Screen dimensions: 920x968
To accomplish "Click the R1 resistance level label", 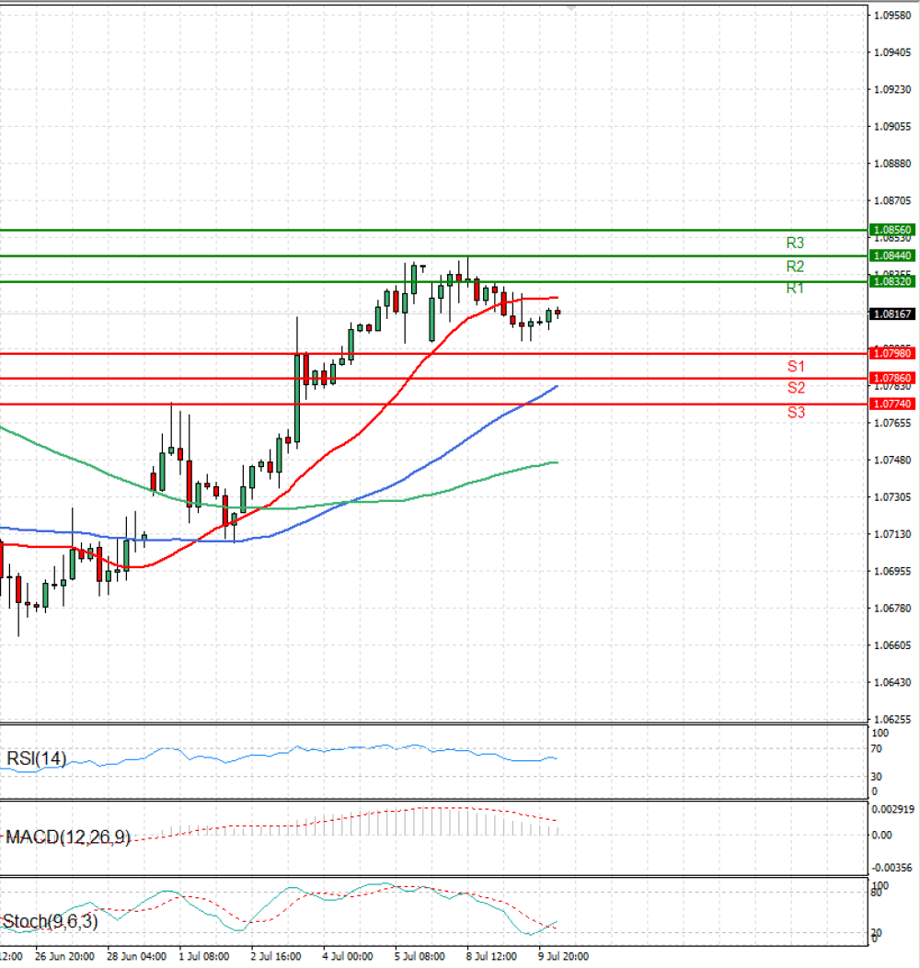I will (x=795, y=289).
